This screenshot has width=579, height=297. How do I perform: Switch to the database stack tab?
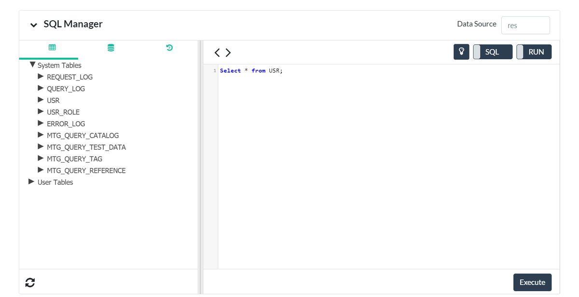[111, 48]
